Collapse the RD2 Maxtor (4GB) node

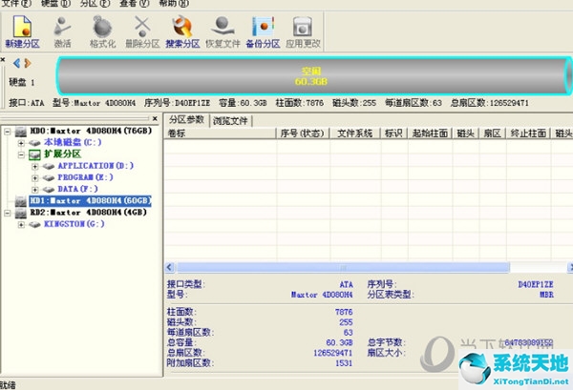[7, 213]
